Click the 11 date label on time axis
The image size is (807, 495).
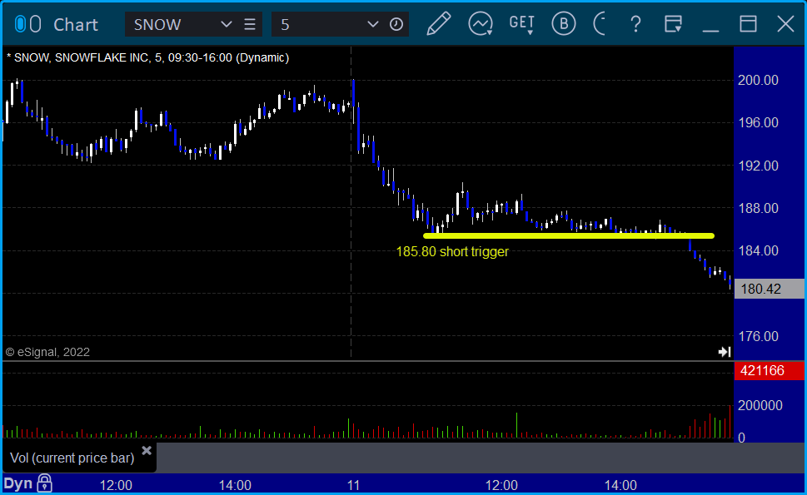[x=353, y=485]
